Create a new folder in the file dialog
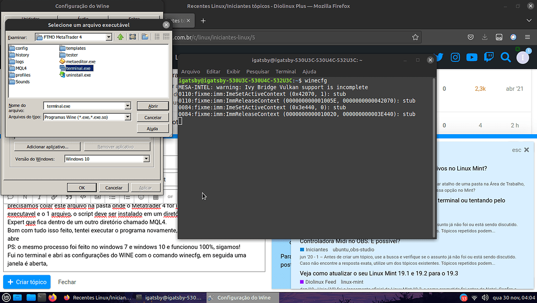Image resolution: width=537 pixels, height=303 pixels. (x=144, y=37)
